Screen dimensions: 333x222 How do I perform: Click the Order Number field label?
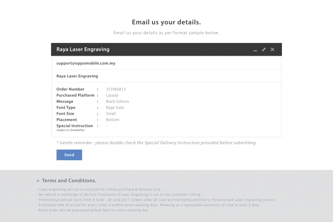point(70,89)
